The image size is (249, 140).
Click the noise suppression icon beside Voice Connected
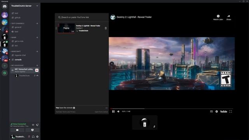click(x=33, y=125)
